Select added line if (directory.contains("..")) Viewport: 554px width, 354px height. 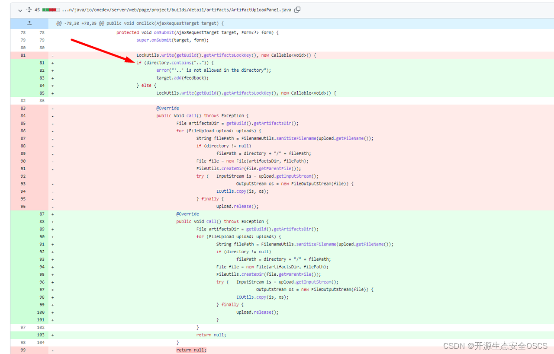(x=175, y=63)
